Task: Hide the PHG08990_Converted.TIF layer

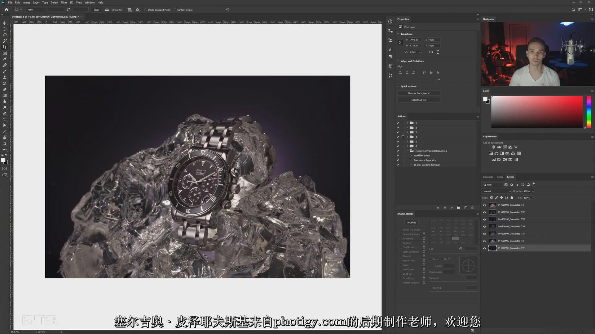Action: (484, 205)
